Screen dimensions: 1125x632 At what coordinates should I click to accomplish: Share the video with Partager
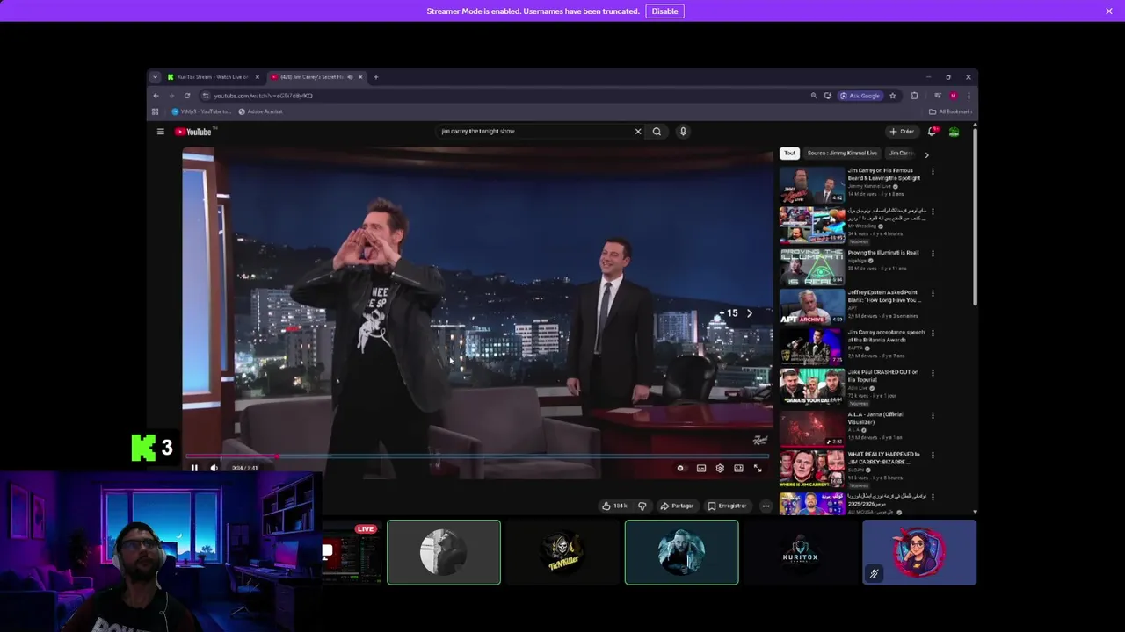click(678, 506)
